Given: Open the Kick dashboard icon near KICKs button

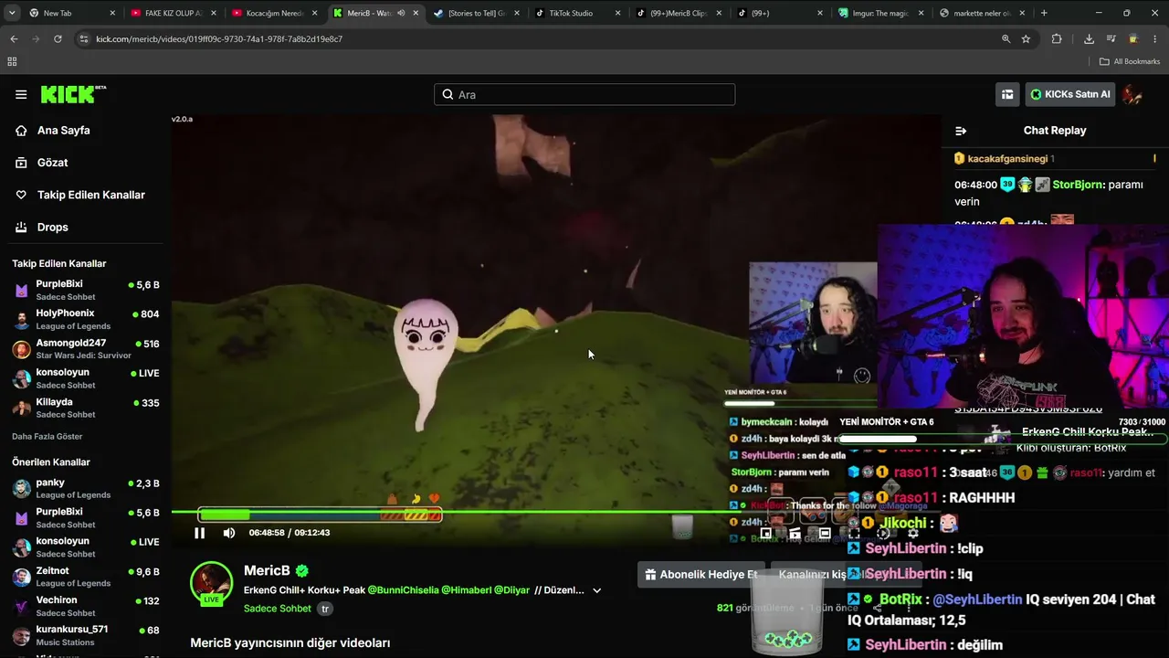Looking at the screenshot, I should pyautogui.click(x=1007, y=94).
